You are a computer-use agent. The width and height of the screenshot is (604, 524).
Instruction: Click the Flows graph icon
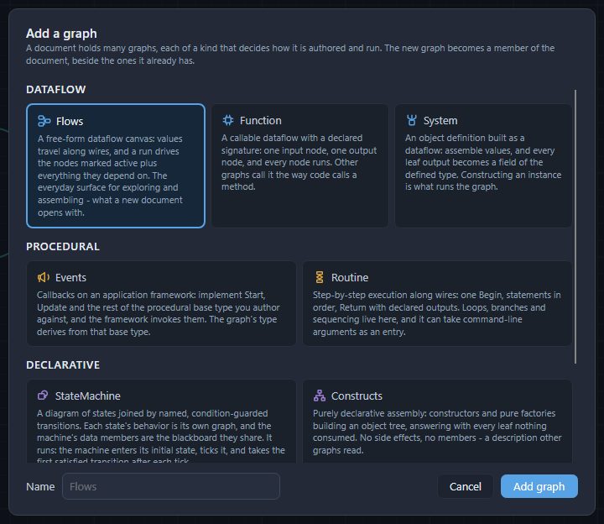coord(44,121)
